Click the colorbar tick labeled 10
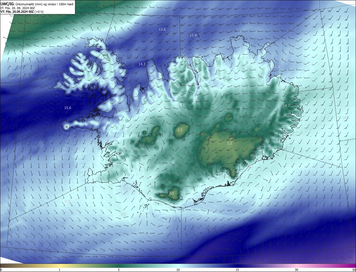The width and height of the screenshot is (356, 272). click(x=178, y=270)
